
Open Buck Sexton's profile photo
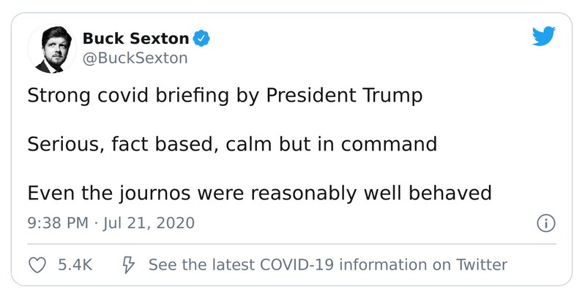click(x=51, y=49)
